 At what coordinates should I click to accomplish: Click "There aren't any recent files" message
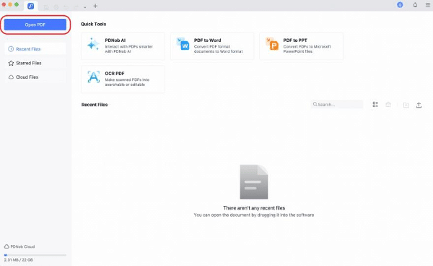[254, 208]
